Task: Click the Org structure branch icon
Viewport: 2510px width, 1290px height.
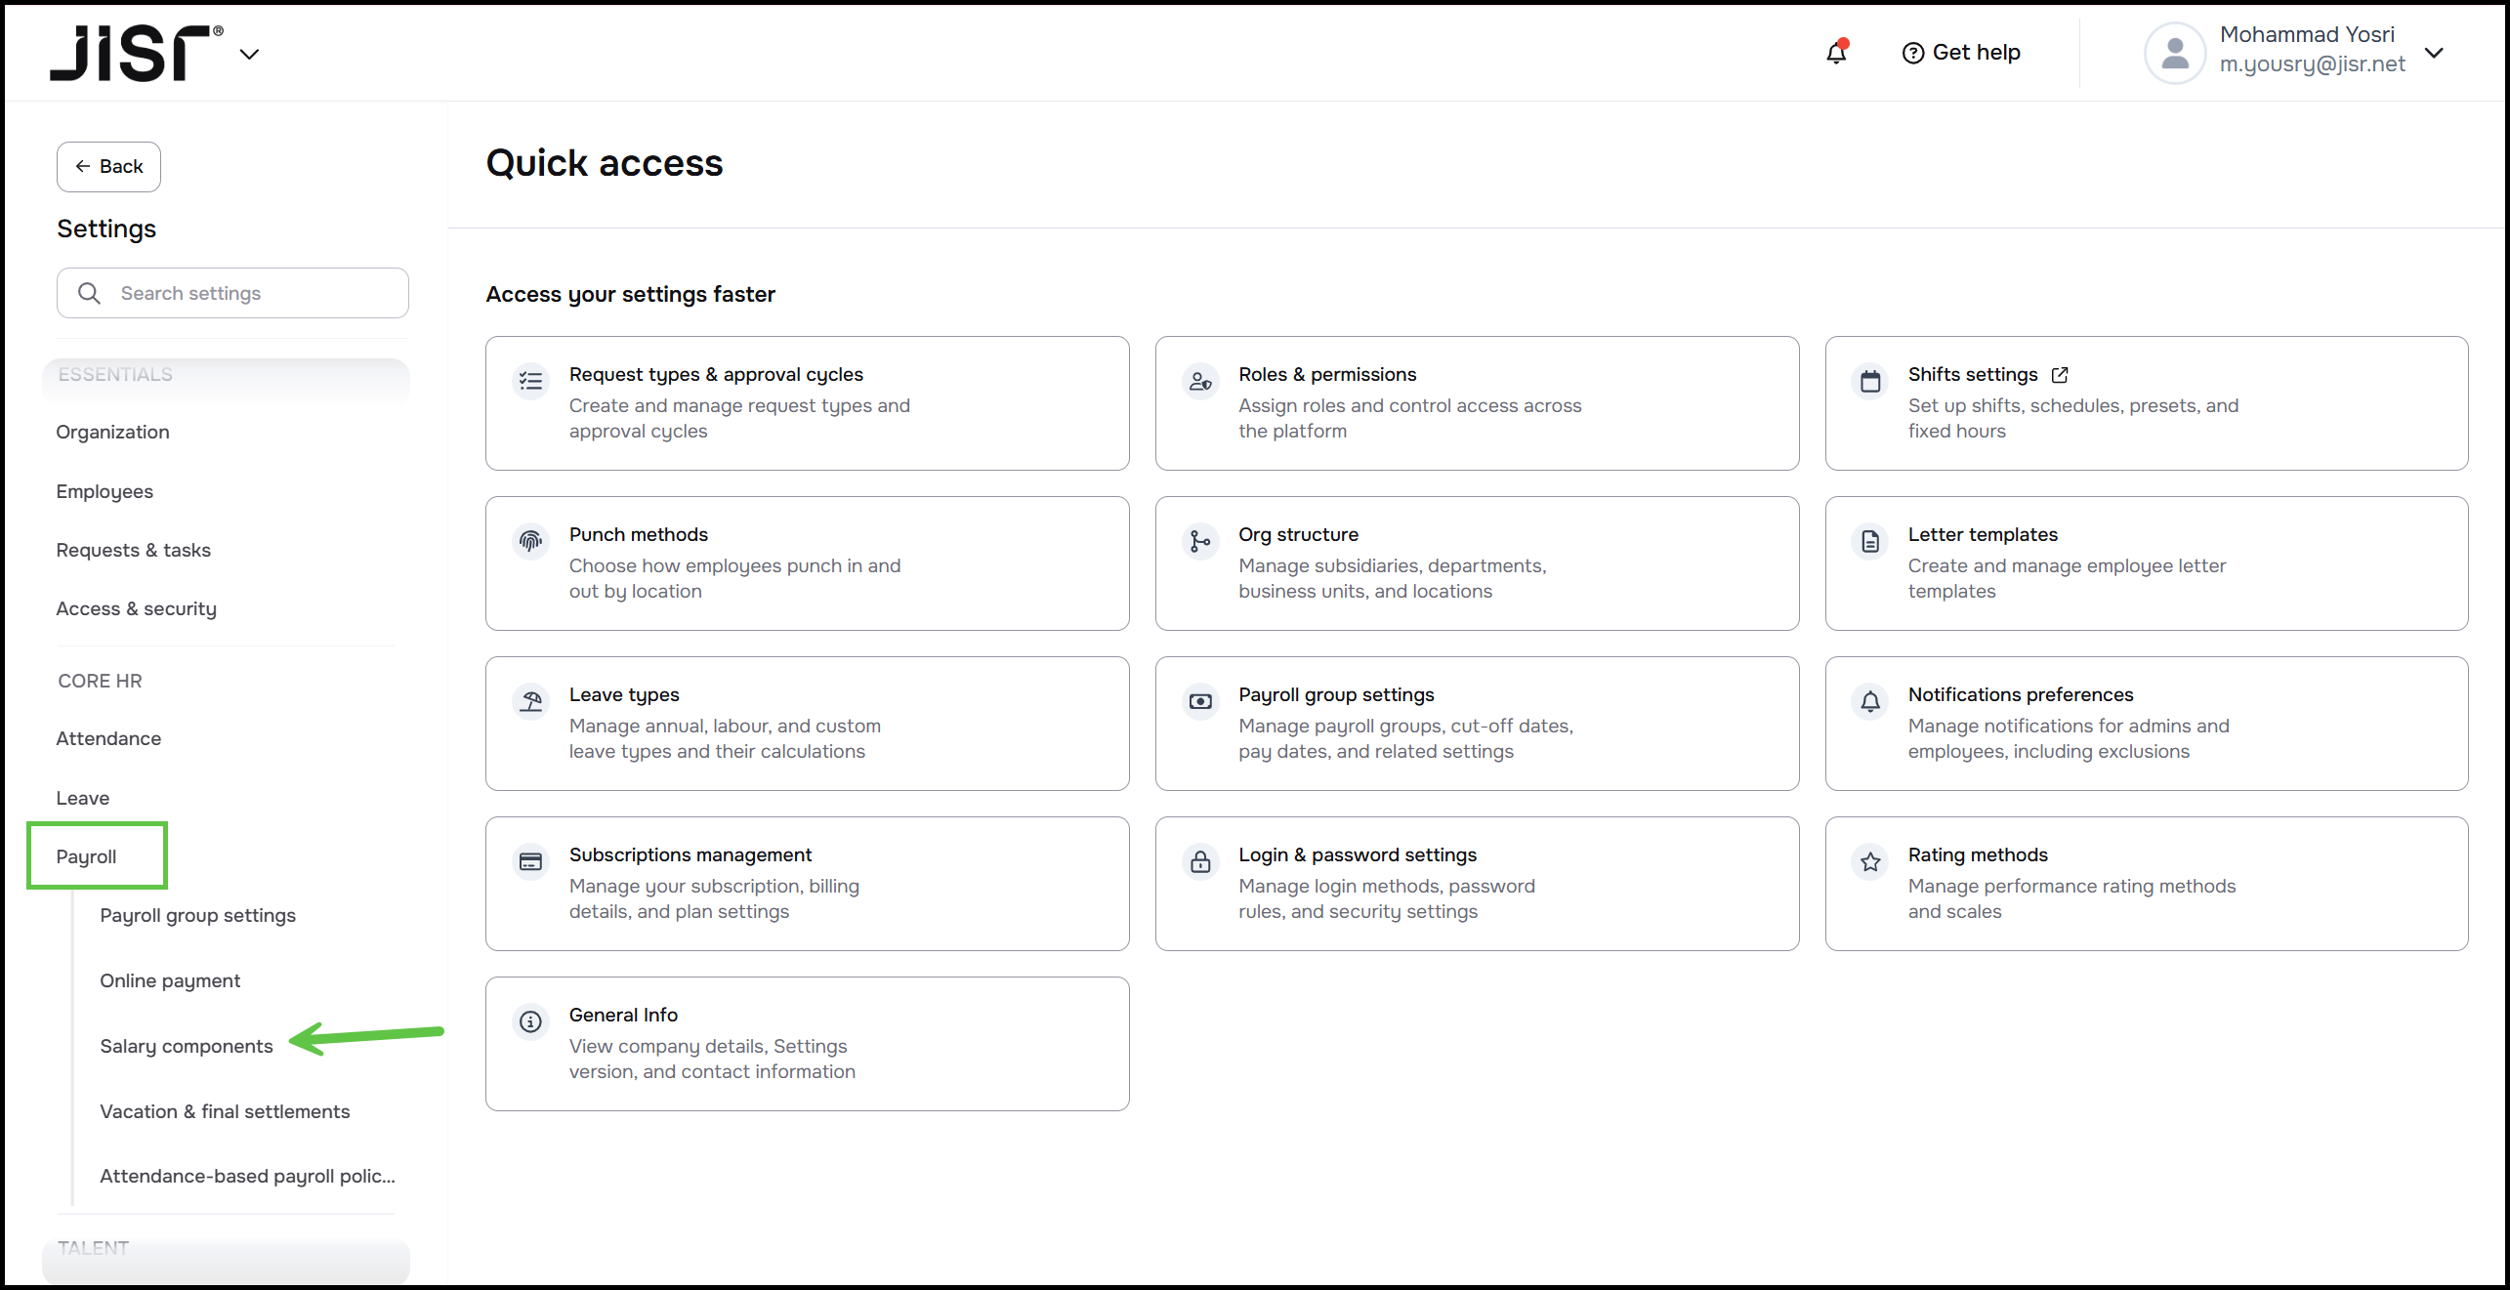Action: 1200,541
